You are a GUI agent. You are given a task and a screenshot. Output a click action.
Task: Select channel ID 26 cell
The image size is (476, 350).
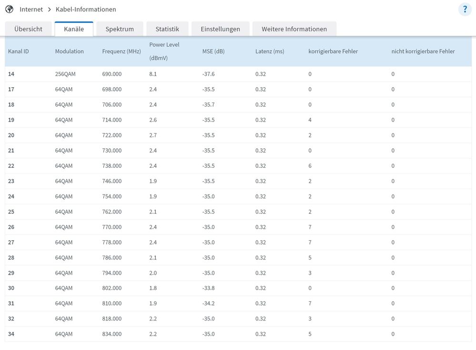[11, 227]
